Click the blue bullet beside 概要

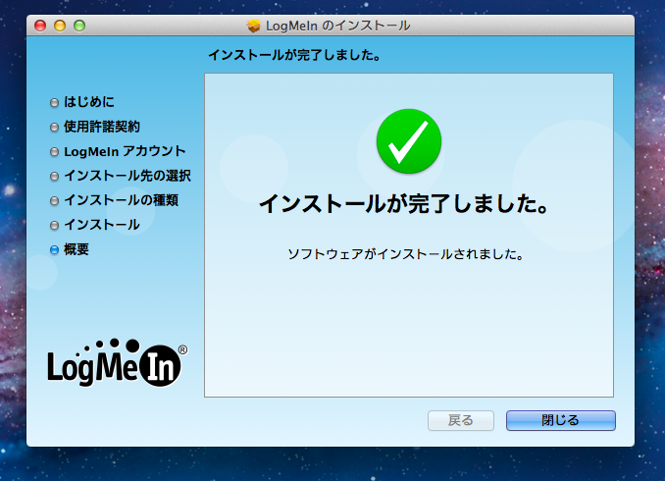54,250
